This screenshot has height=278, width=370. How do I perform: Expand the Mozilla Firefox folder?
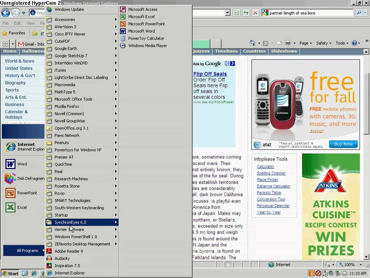[x=82, y=107]
